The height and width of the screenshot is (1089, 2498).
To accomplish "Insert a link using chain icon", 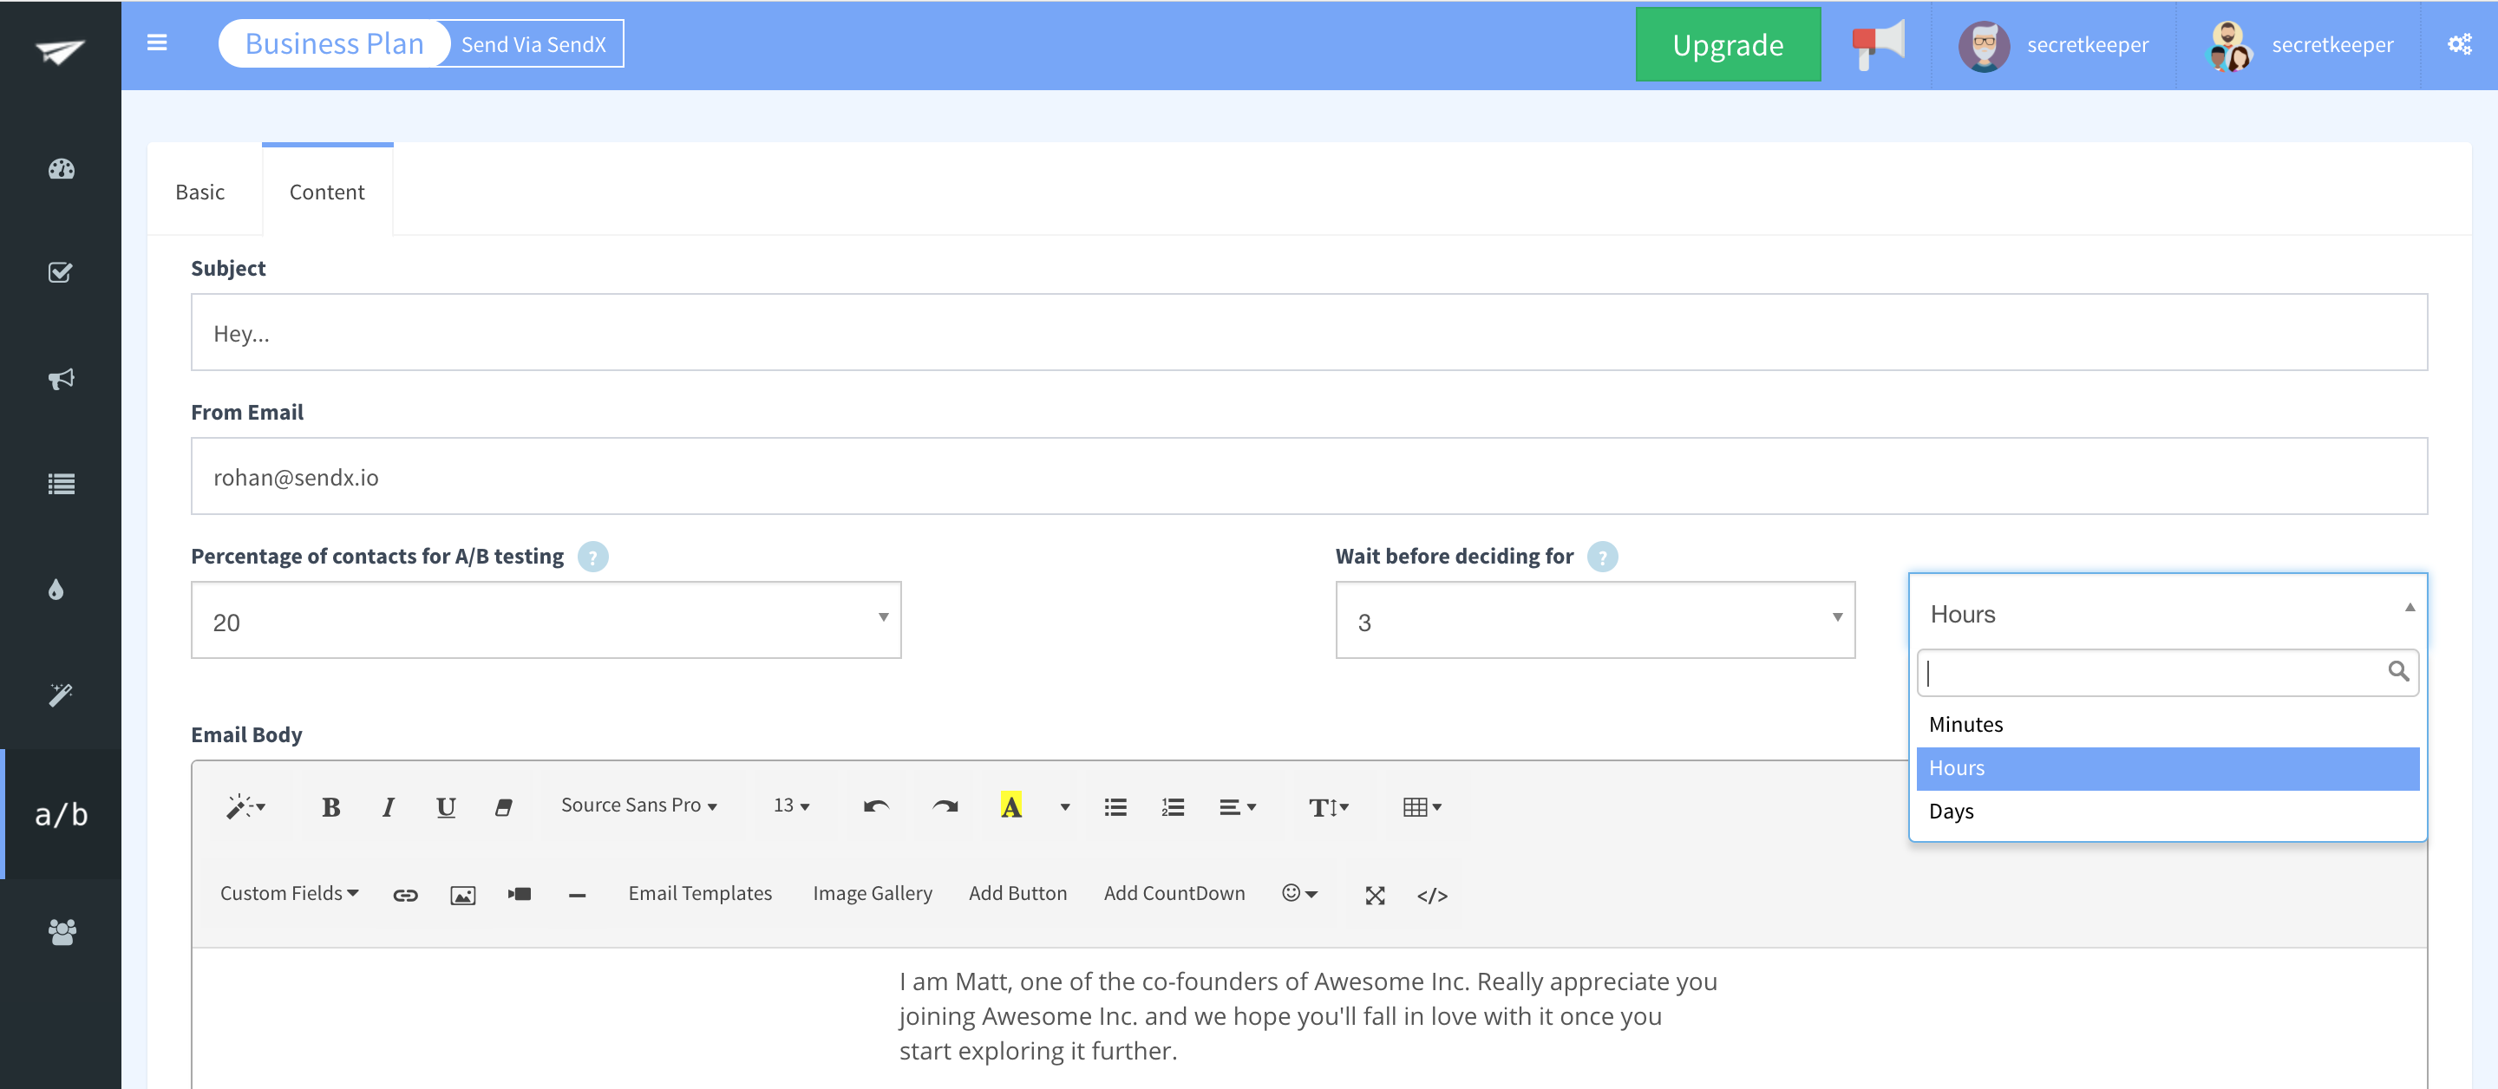I will click(405, 894).
